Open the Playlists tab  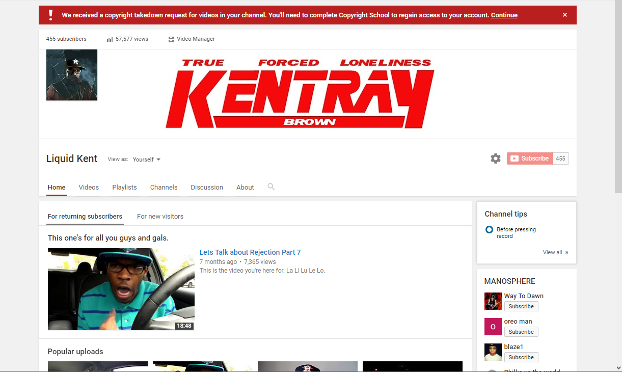[124, 188]
